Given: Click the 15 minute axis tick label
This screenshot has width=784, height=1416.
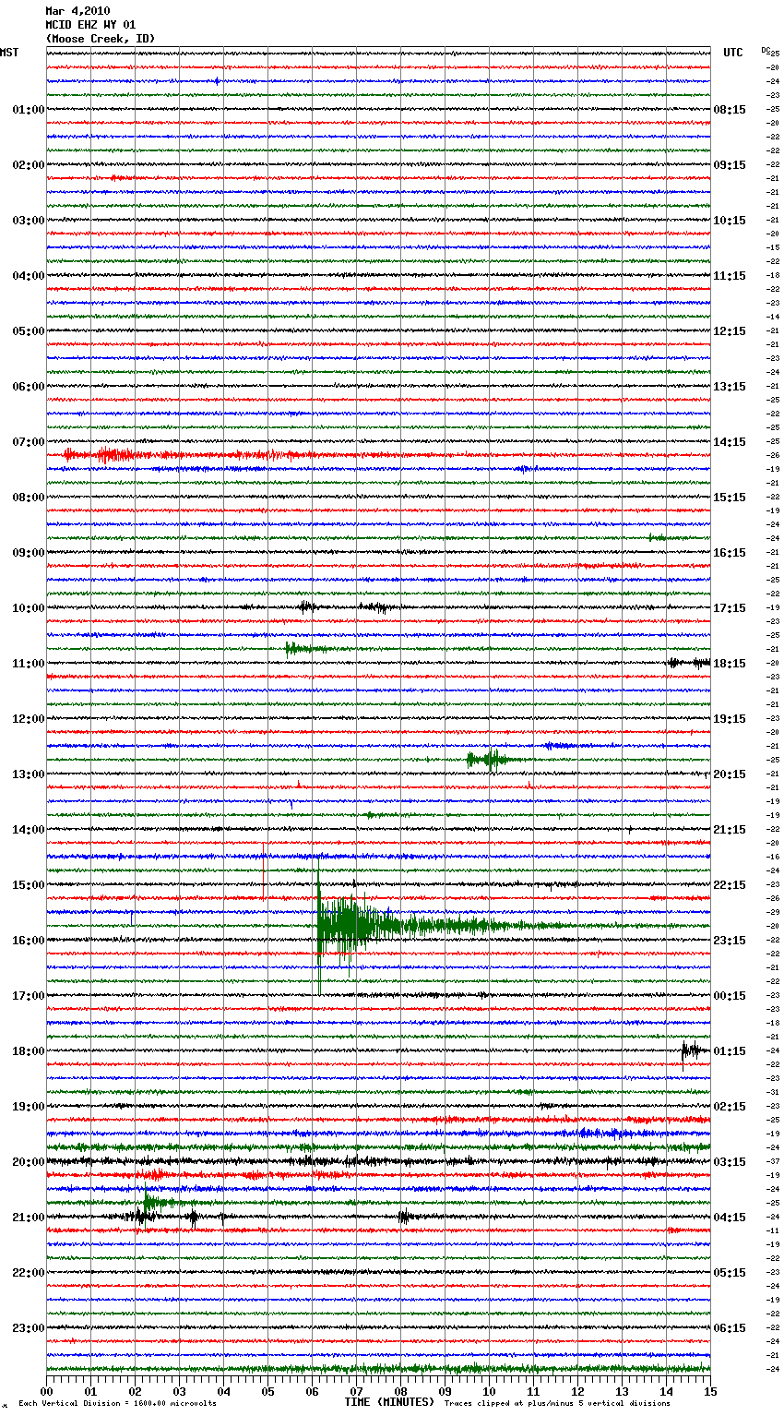Looking at the screenshot, I should pyautogui.click(x=710, y=1390).
